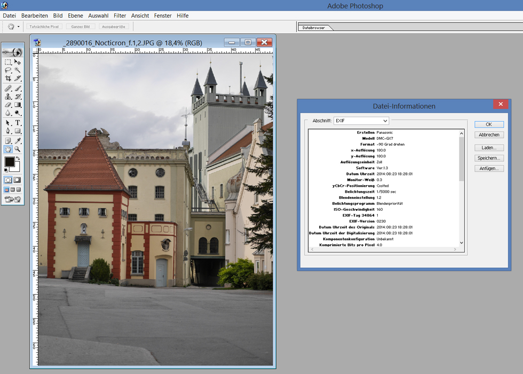Screen dimensions: 523x374
Task: Choose the Type tool
Action: [18, 123]
